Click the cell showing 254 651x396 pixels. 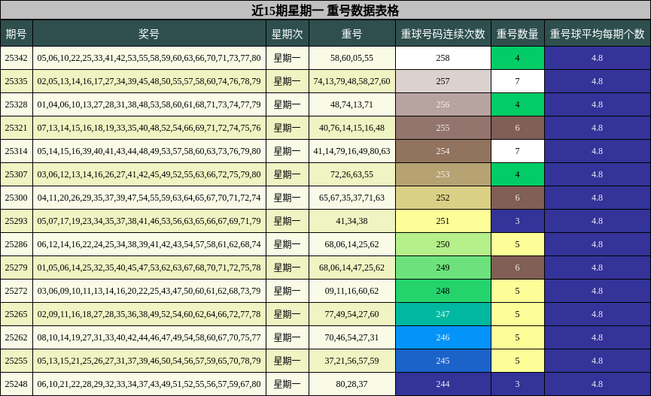click(443, 151)
